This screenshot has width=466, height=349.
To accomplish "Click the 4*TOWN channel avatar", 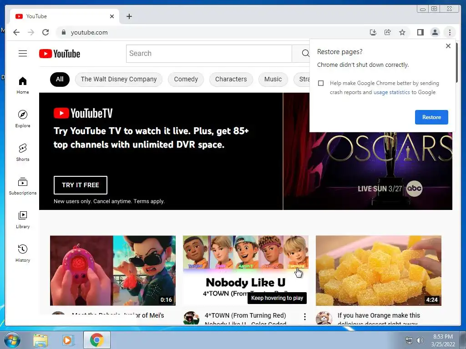I will tap(191, 318).
